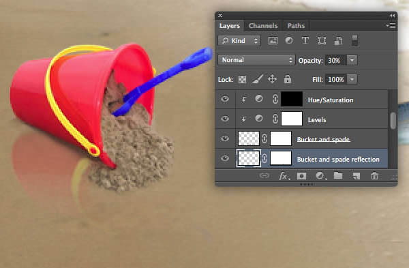This screenshot has width=409, height=268.
Task: Toggle layer filtering switch
Action: (x=354, y=40)
